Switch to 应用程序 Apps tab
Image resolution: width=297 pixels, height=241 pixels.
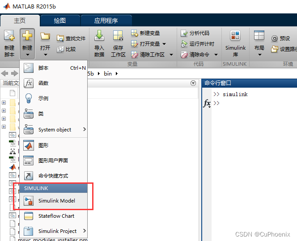(106, 21)
